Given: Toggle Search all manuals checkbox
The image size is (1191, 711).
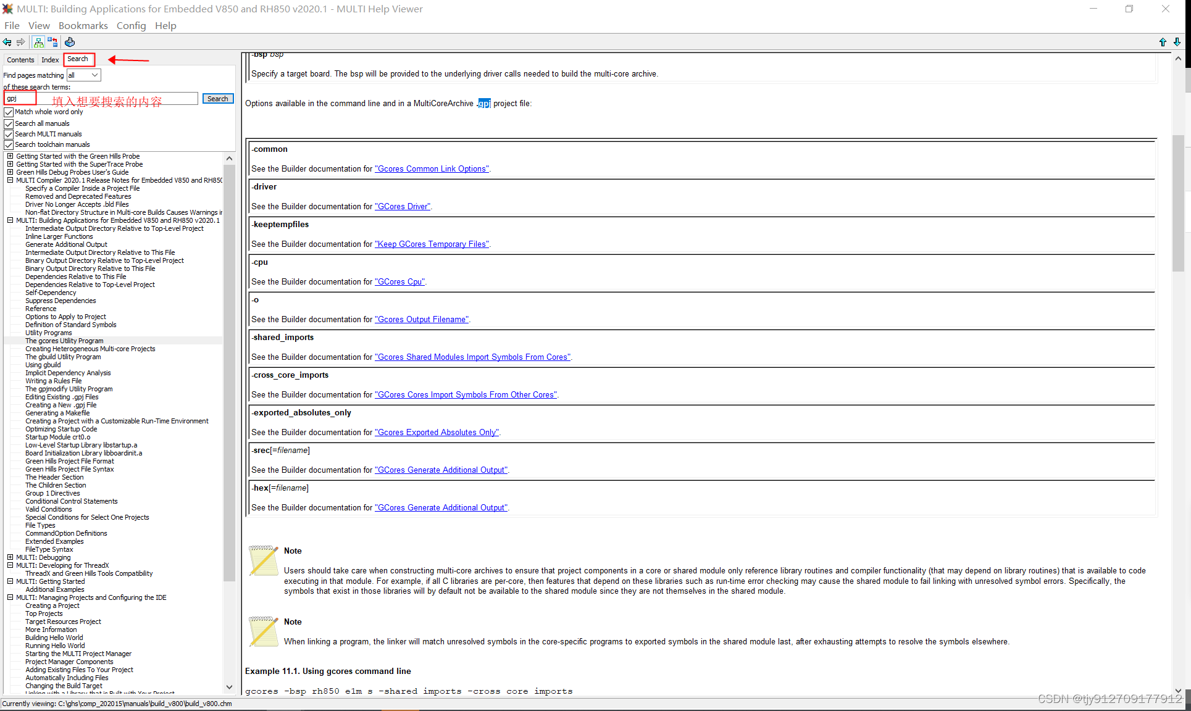Looking at the screenshot, I should click(9, 123).
